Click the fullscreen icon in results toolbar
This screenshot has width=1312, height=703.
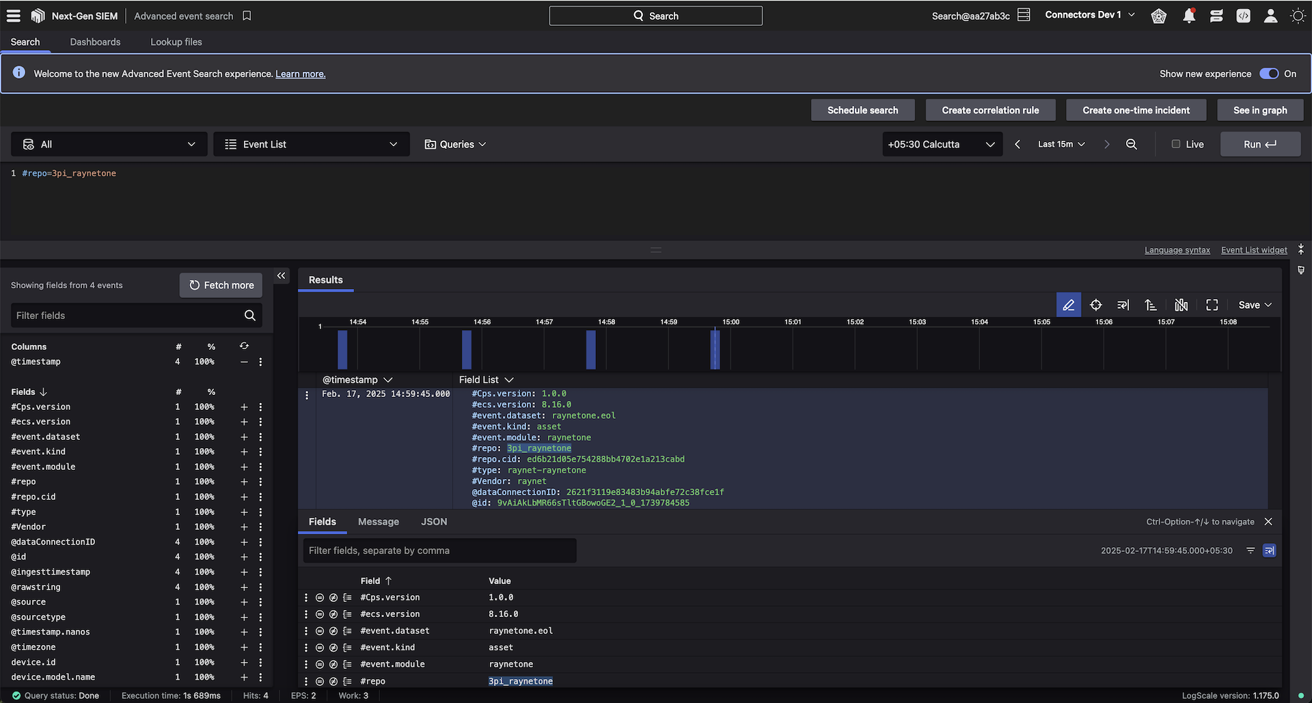[x=1212, y=305]
